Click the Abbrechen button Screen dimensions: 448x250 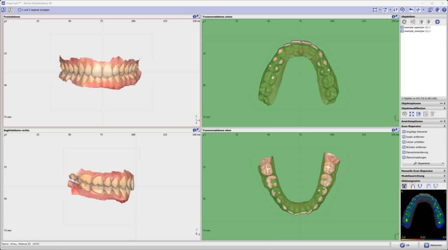click(x=433, y=245)
